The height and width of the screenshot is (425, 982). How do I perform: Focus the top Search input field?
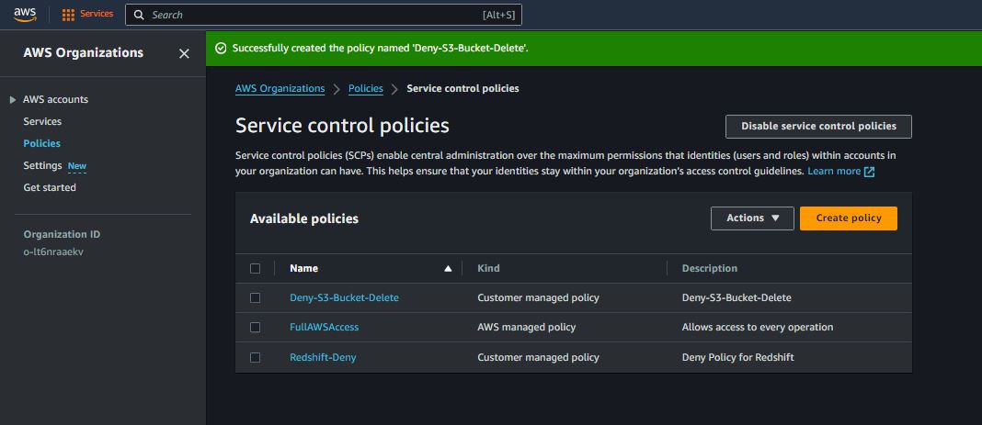[313, 15]
